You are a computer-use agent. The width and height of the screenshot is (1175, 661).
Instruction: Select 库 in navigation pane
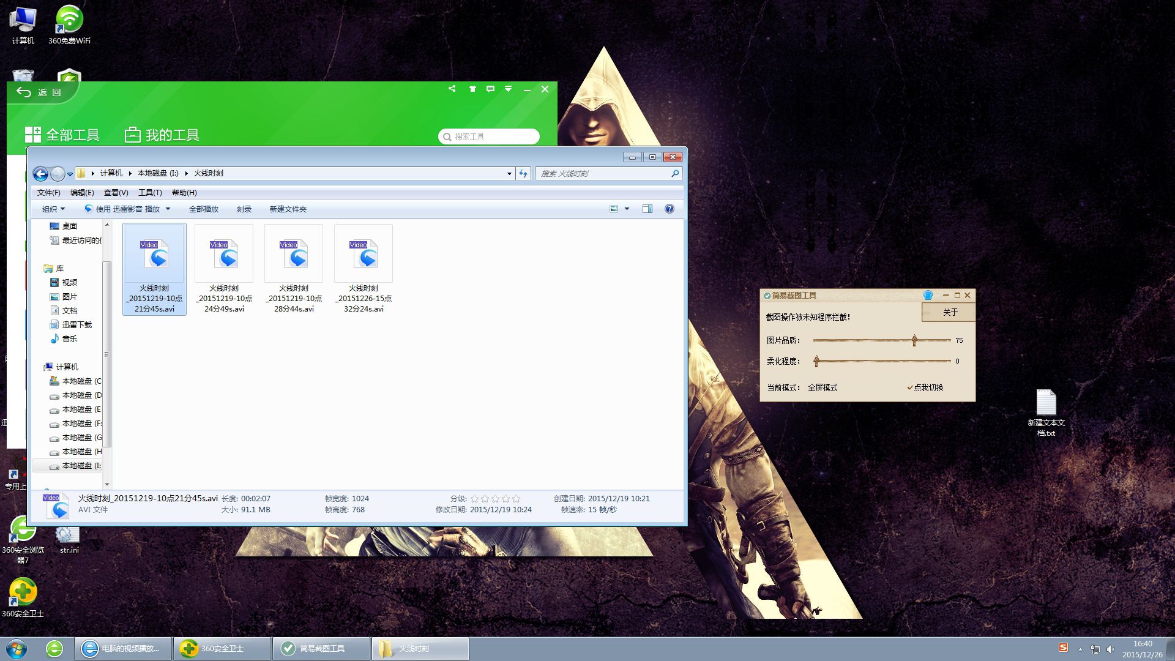tap(54, 269)
